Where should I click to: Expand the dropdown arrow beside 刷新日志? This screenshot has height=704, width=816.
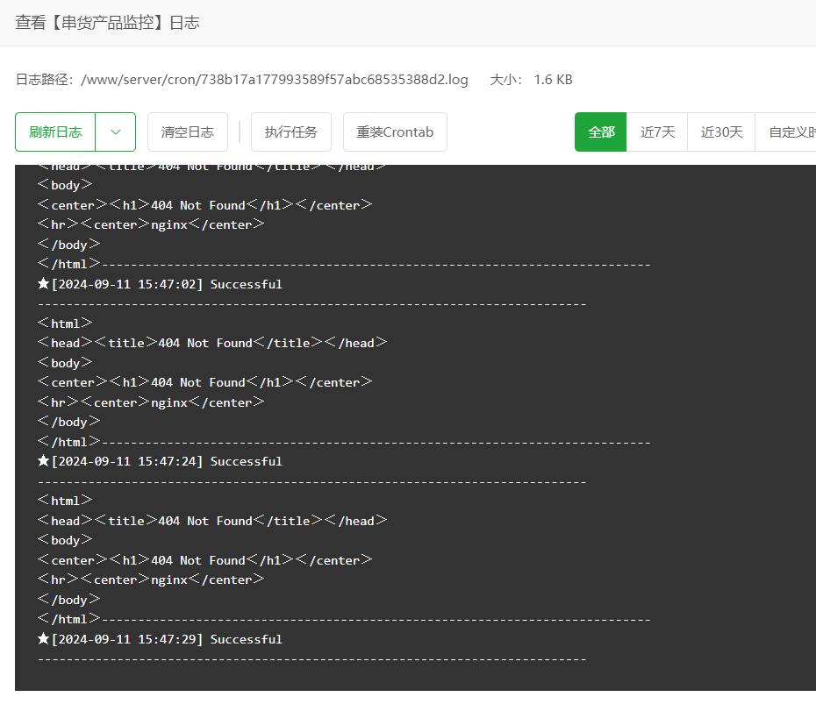click(x=116, y=132)
